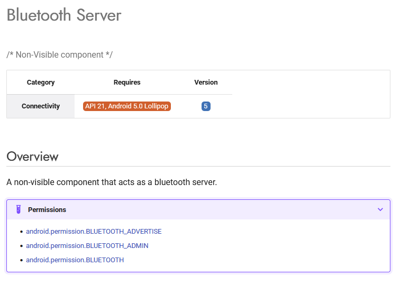
Task: Click the bullet before BLUETOOTH_ADVERTISE
Action: tap(21, 232)
